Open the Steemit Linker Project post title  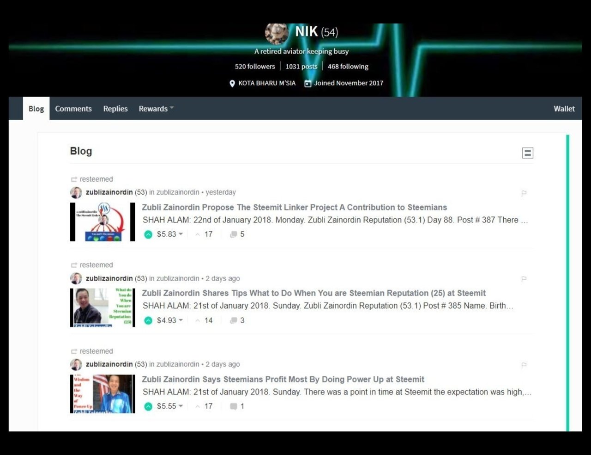pyautogui.click(x=295, y=207)
